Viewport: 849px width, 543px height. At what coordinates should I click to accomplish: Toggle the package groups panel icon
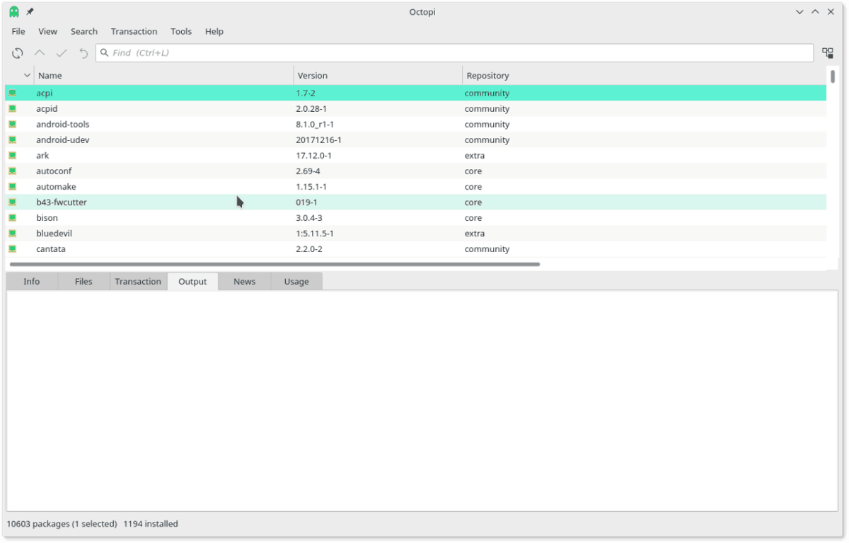point(827,53)
